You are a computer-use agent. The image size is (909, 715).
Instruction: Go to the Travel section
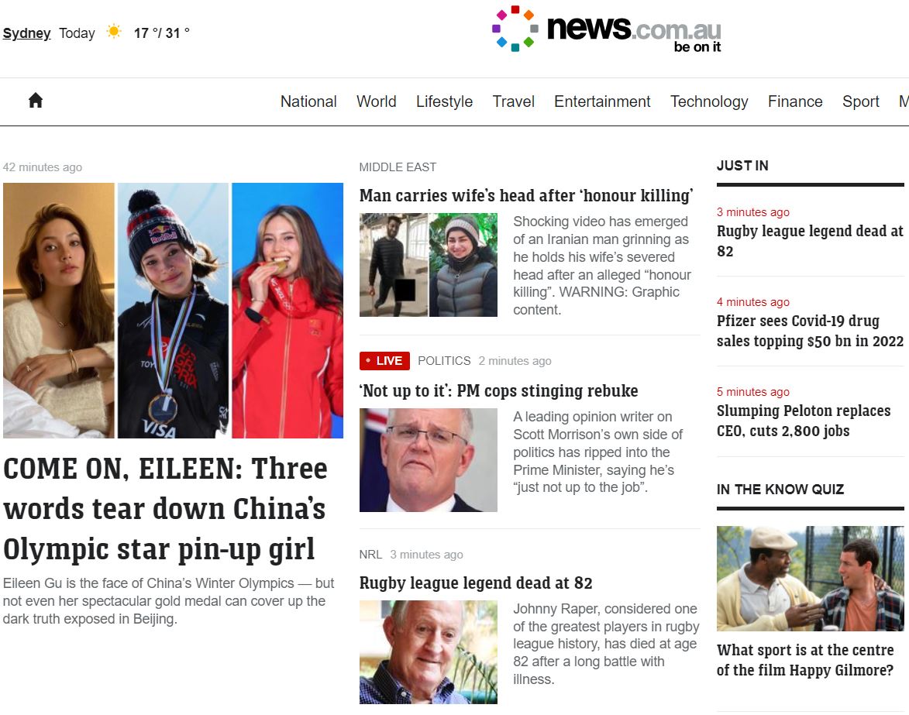coord(513,101)
